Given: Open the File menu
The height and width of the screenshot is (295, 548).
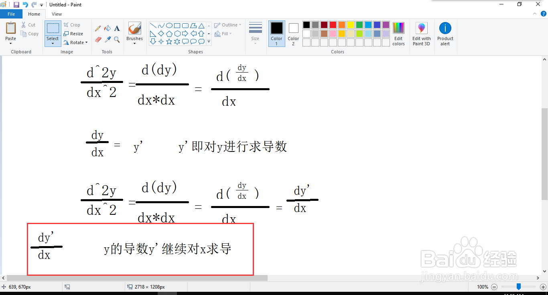Looking at the screenshot, I should click(12, 14).
